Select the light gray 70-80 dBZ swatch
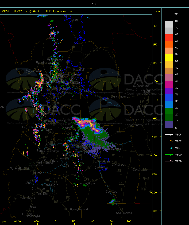The height and width of the screenshot is (225, 189). point(169,24)
